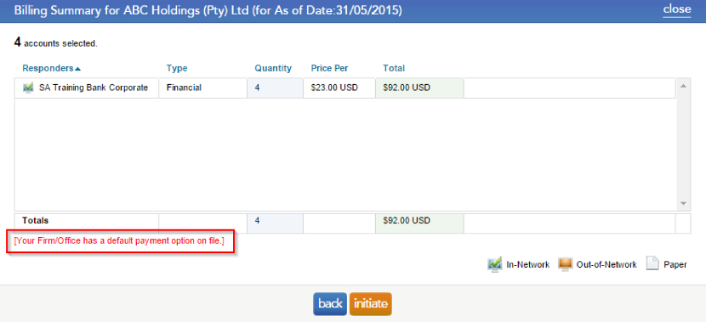Click the '4 accounts selected' text
706x322 pixels.
point(56,43)
